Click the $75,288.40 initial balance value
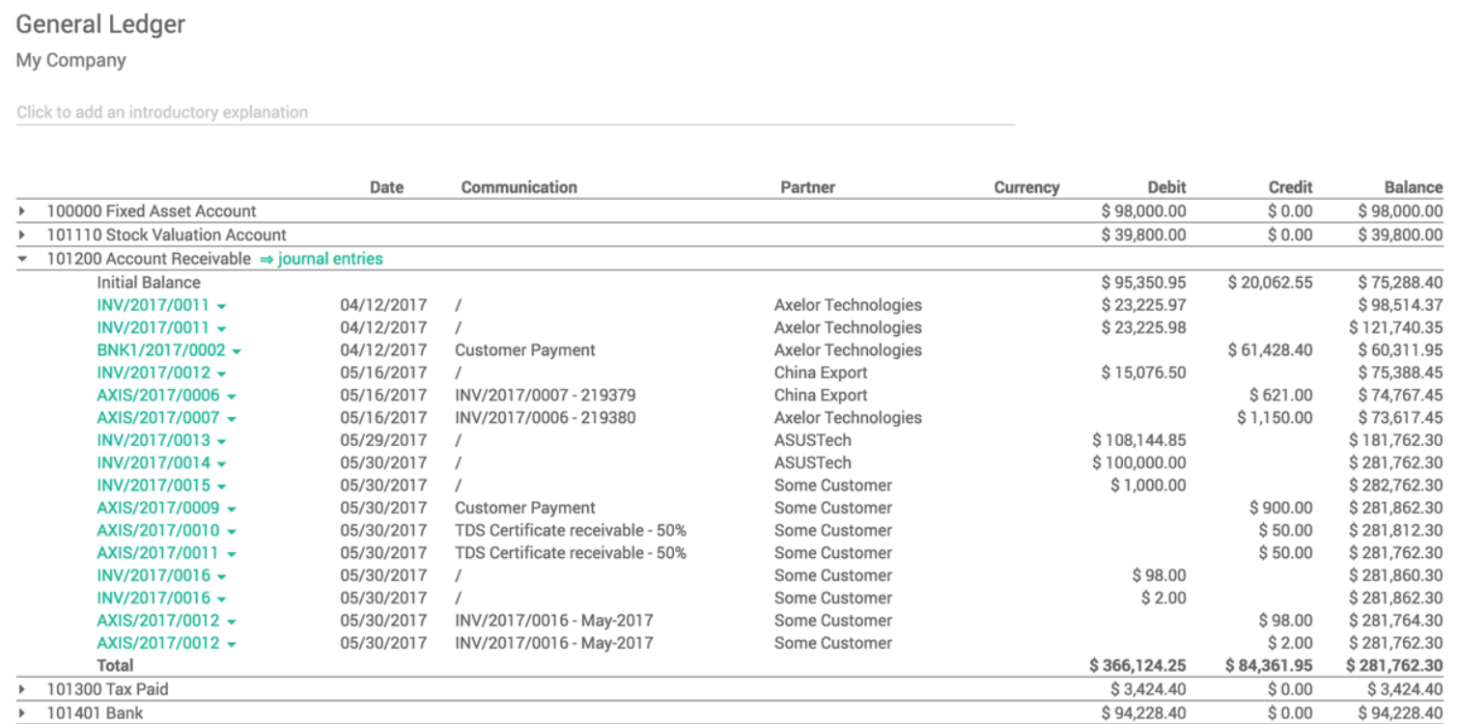The width and height of the screenshot is (1458, 724). [x=1400, y=283]
